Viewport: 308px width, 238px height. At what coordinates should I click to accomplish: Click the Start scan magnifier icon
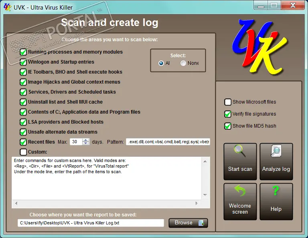(x=240, y=151)
